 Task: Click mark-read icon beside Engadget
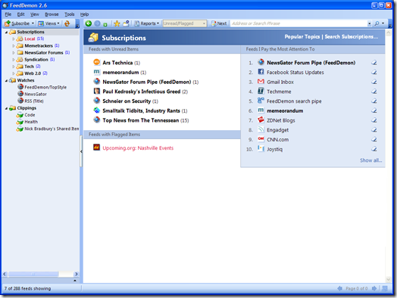374,129
